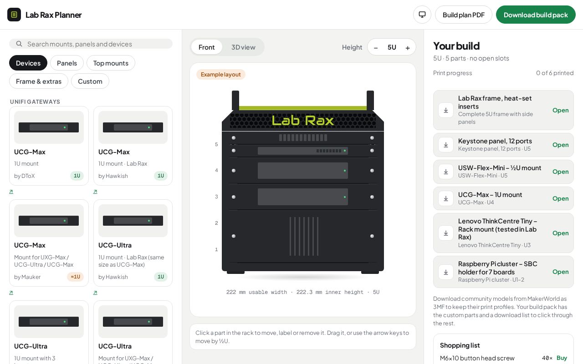Focus the search mounts, panels and devices field
This screenshot has width=583, height=364.
pos(91,44)
